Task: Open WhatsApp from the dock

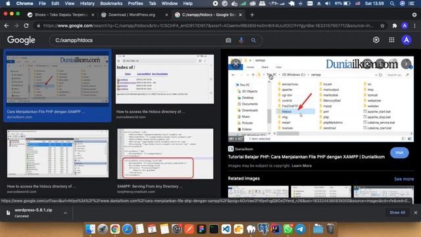Action: (288, 229)
